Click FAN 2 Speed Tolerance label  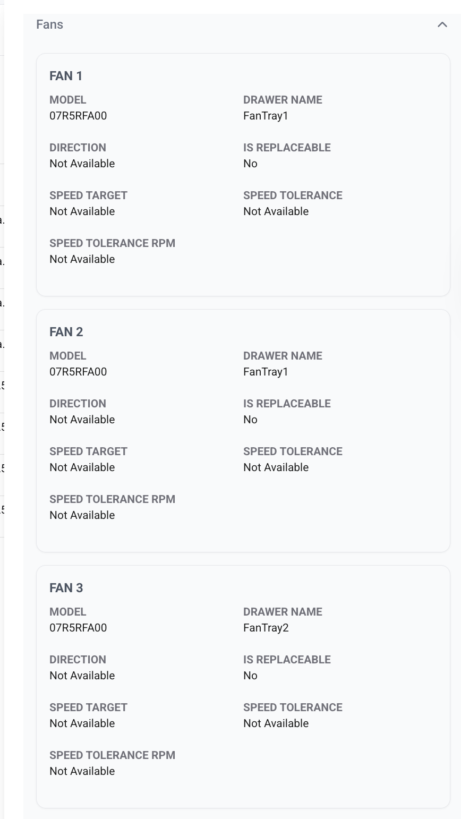[293, 451]
